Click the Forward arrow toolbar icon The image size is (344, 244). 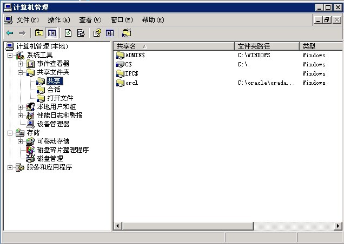click(22, 33)
